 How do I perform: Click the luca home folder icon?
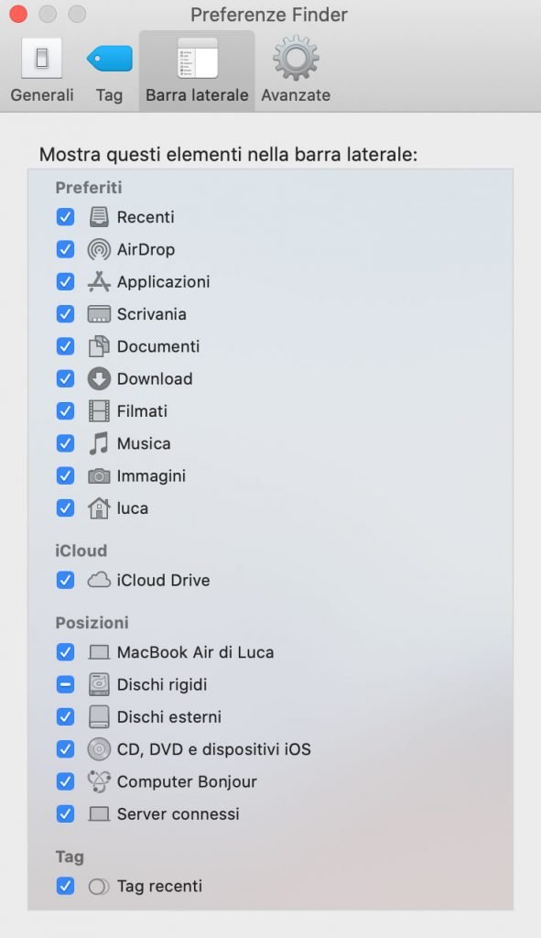(99, 507)
